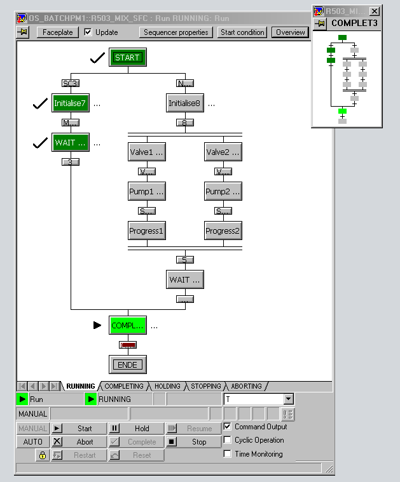This screenshot has height=482, width=400.
Task: Click the Hold pause icon
Action: 114,428
